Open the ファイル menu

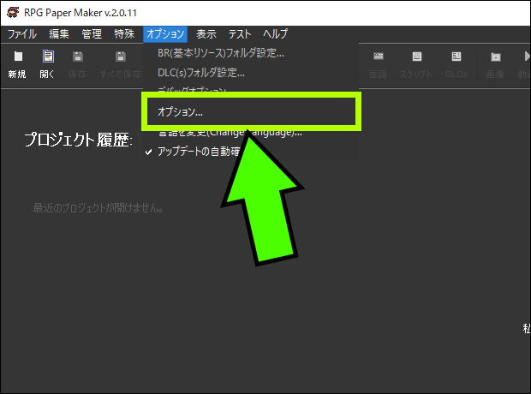[x=22, y=34]
